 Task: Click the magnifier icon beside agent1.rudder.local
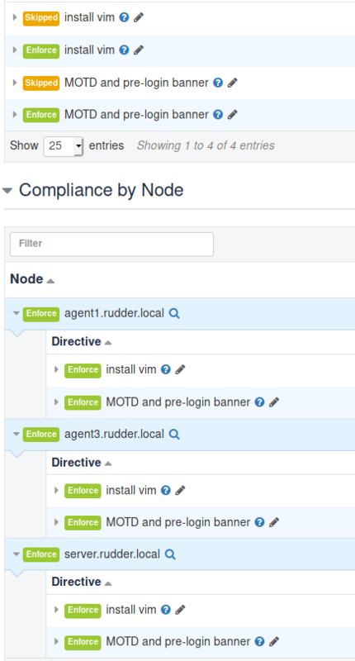pyautogui.click(x=174, y=314)
